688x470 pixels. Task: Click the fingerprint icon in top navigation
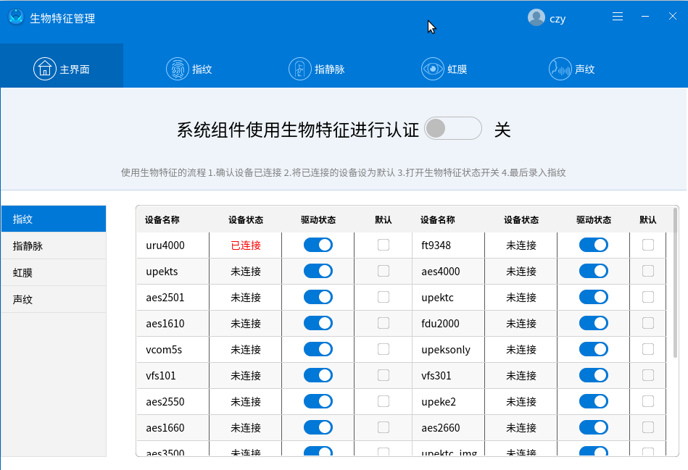178,69
